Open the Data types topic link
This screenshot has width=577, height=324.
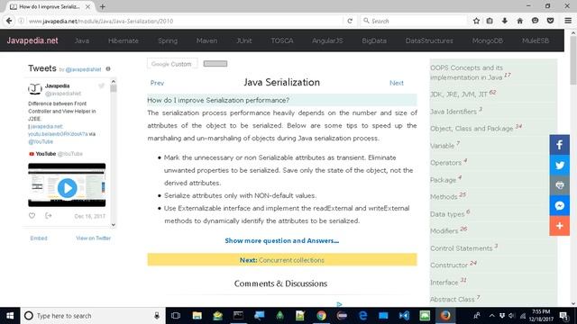[447, 214]
